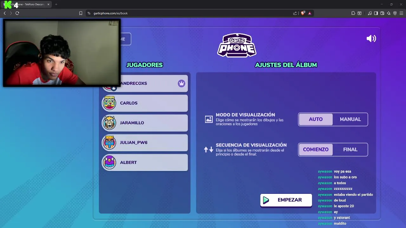The height and width of the screenshot is (228, 406).
Task: Click the picture icon beside Modo de Visualización
Action: pyautogui.click(x=209, y=119)
